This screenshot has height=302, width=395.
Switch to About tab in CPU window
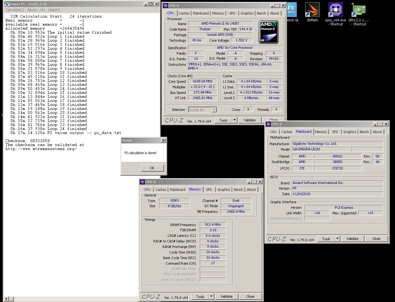click(275, 13)
